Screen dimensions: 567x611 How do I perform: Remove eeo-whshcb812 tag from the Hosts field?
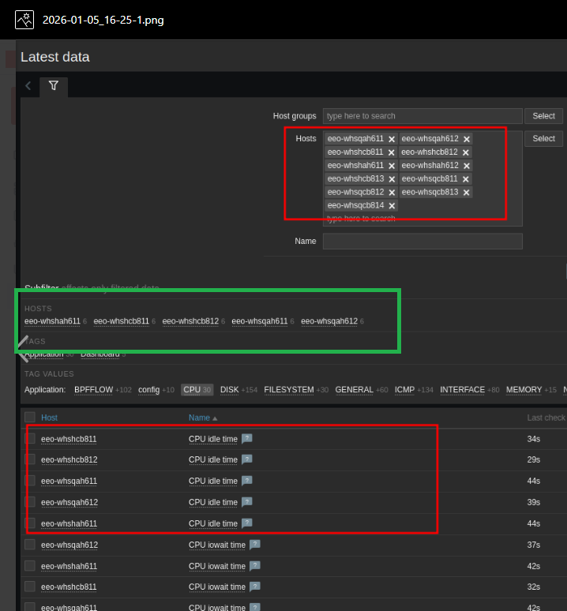[467, 152]
